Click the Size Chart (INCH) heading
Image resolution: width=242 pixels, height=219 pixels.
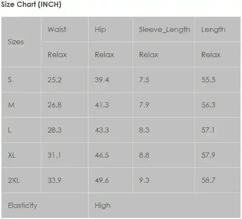(31, 4)
